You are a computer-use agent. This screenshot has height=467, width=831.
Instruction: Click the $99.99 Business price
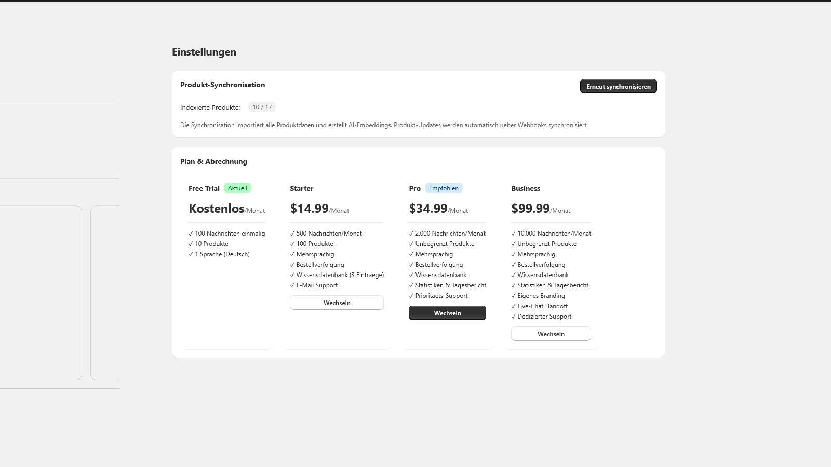[530, 208]
